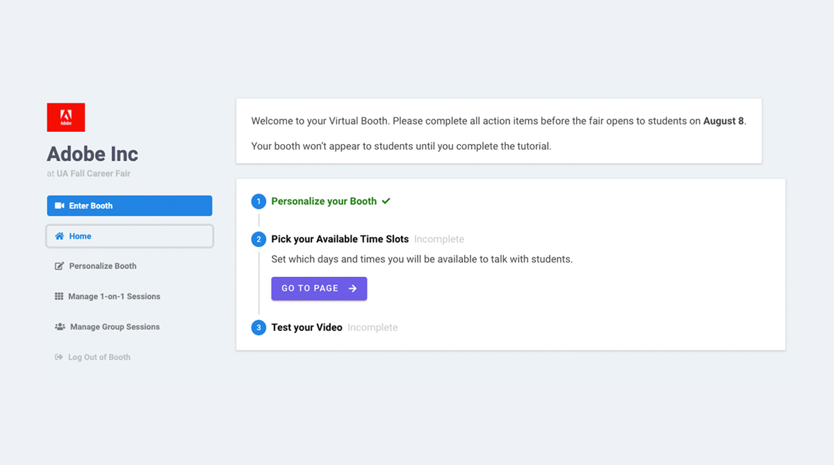
Task: Click the blue Enter Booth button
Action: pos(130,205)
